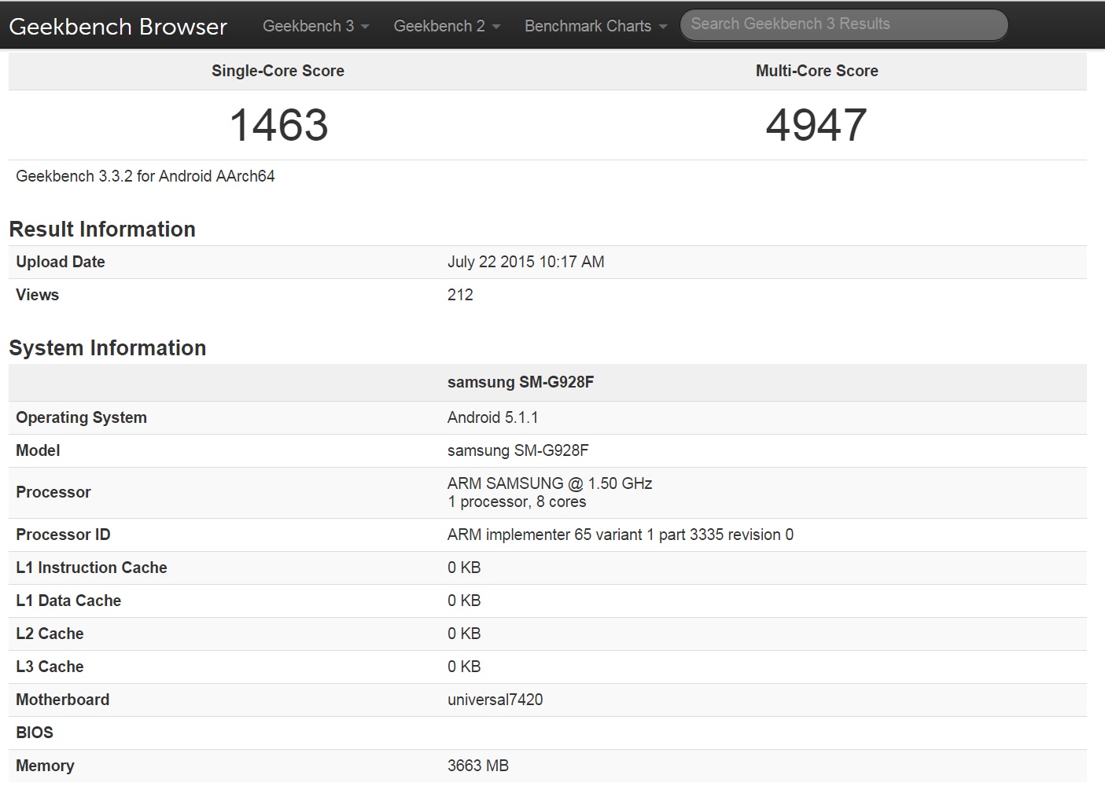Select the Multi-Core Score value 4947

click(x=816, y=125)
